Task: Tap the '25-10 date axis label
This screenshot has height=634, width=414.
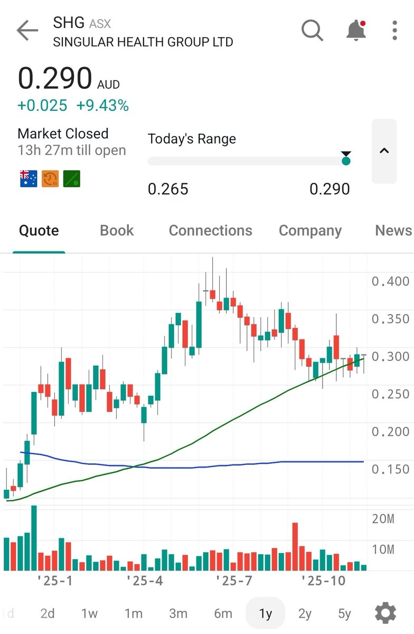Action: (x=323, y=581)
